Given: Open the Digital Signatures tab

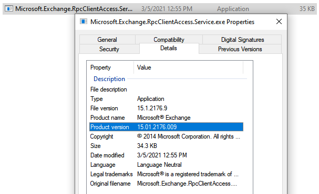Looking at the screenshot, I should tap(242, 40).
